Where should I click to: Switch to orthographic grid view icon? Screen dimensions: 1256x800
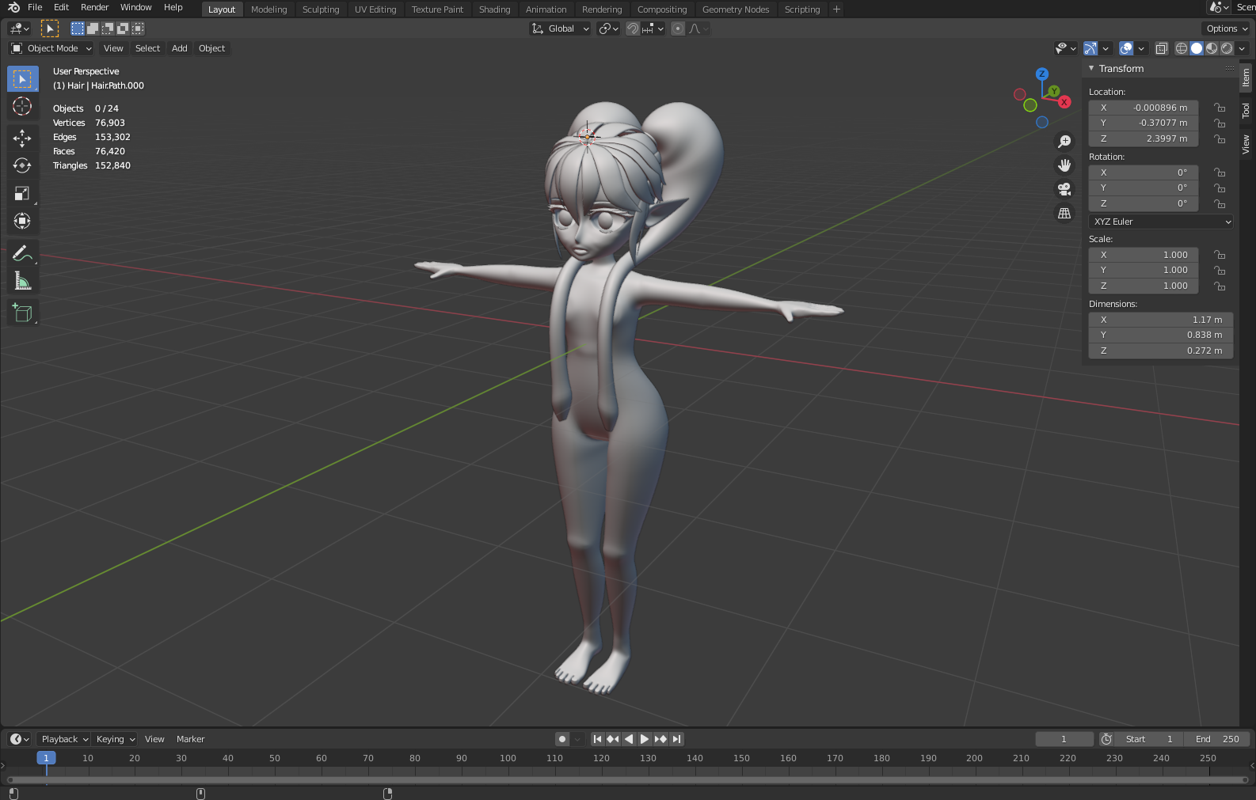[x=1064, y=214]
